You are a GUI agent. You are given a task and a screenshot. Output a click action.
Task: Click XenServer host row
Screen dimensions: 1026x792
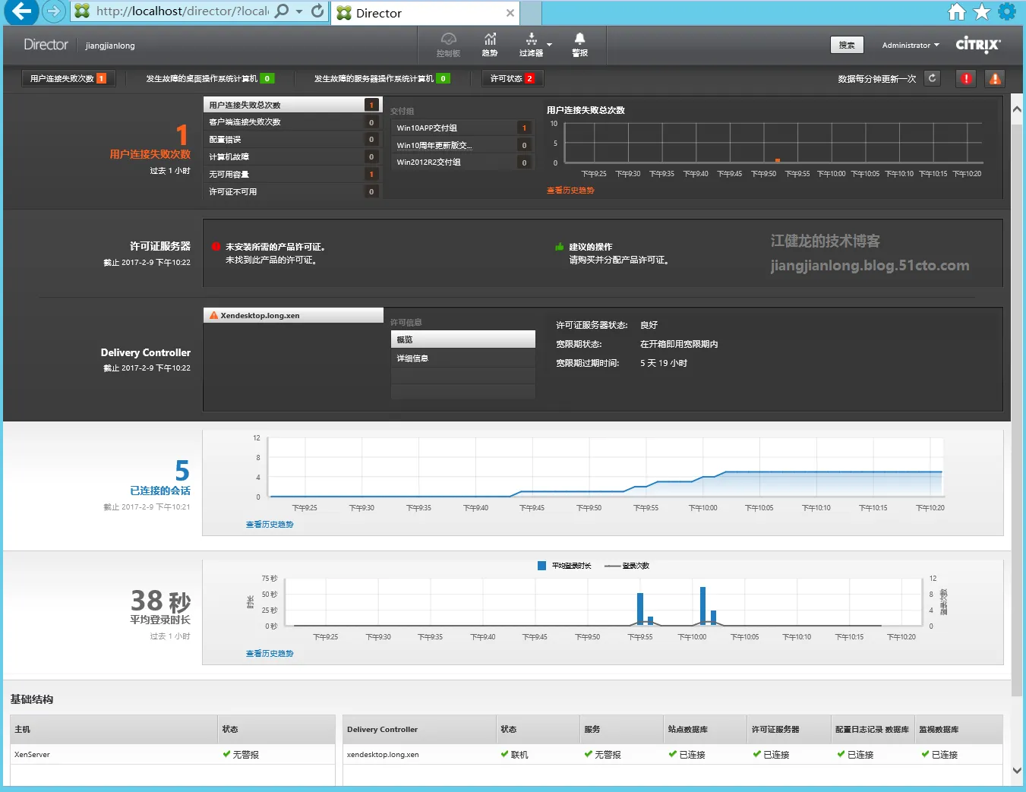(172, 754)
